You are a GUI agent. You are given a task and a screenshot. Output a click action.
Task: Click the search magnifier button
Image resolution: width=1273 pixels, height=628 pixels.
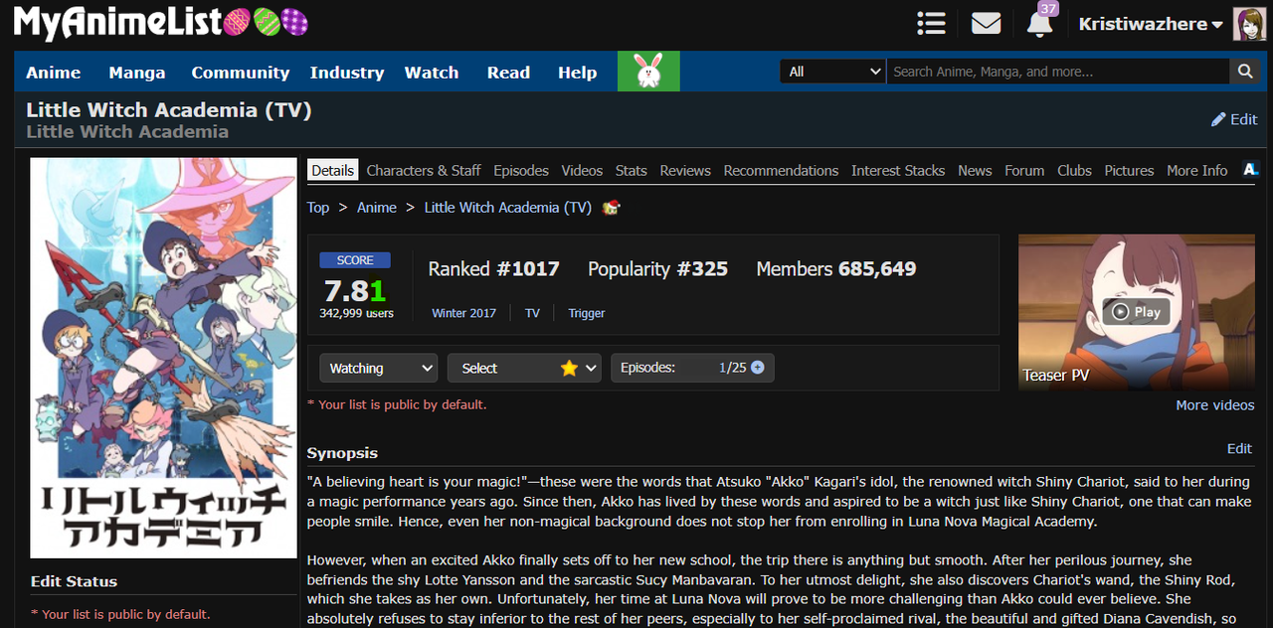coord(1244,72)
